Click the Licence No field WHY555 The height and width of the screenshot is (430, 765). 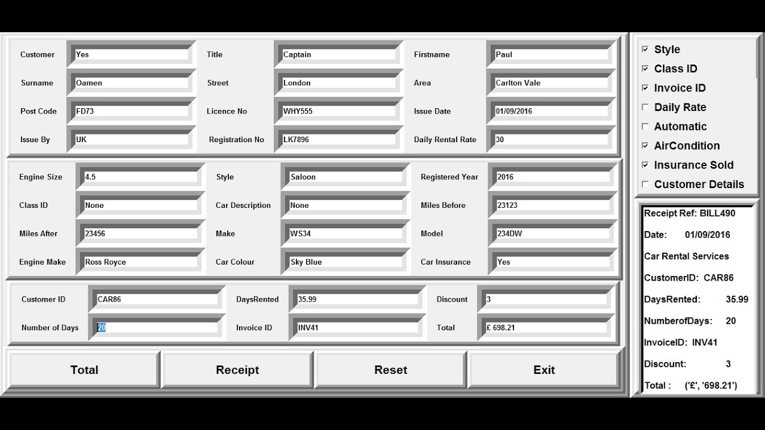click(x=338, y=111)
